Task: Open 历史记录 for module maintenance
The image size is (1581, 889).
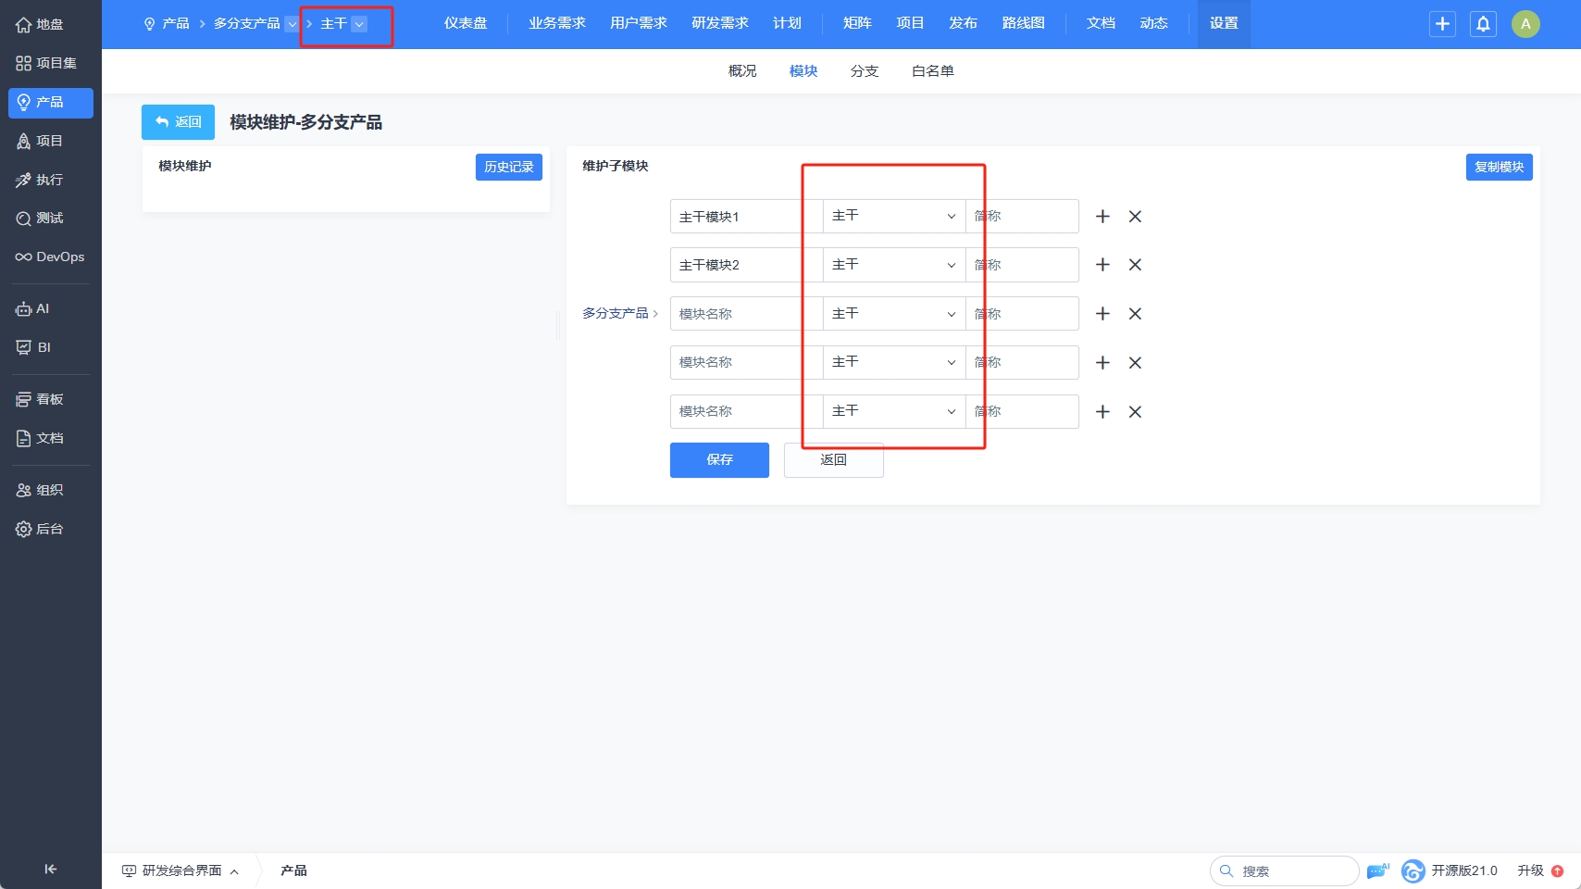Action: click(508, 167)
